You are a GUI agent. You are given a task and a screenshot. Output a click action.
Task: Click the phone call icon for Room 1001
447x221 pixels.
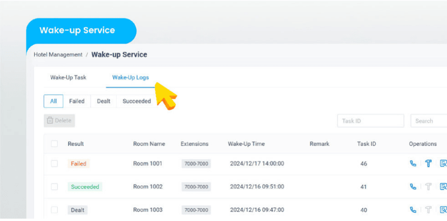tap(413, 164)
